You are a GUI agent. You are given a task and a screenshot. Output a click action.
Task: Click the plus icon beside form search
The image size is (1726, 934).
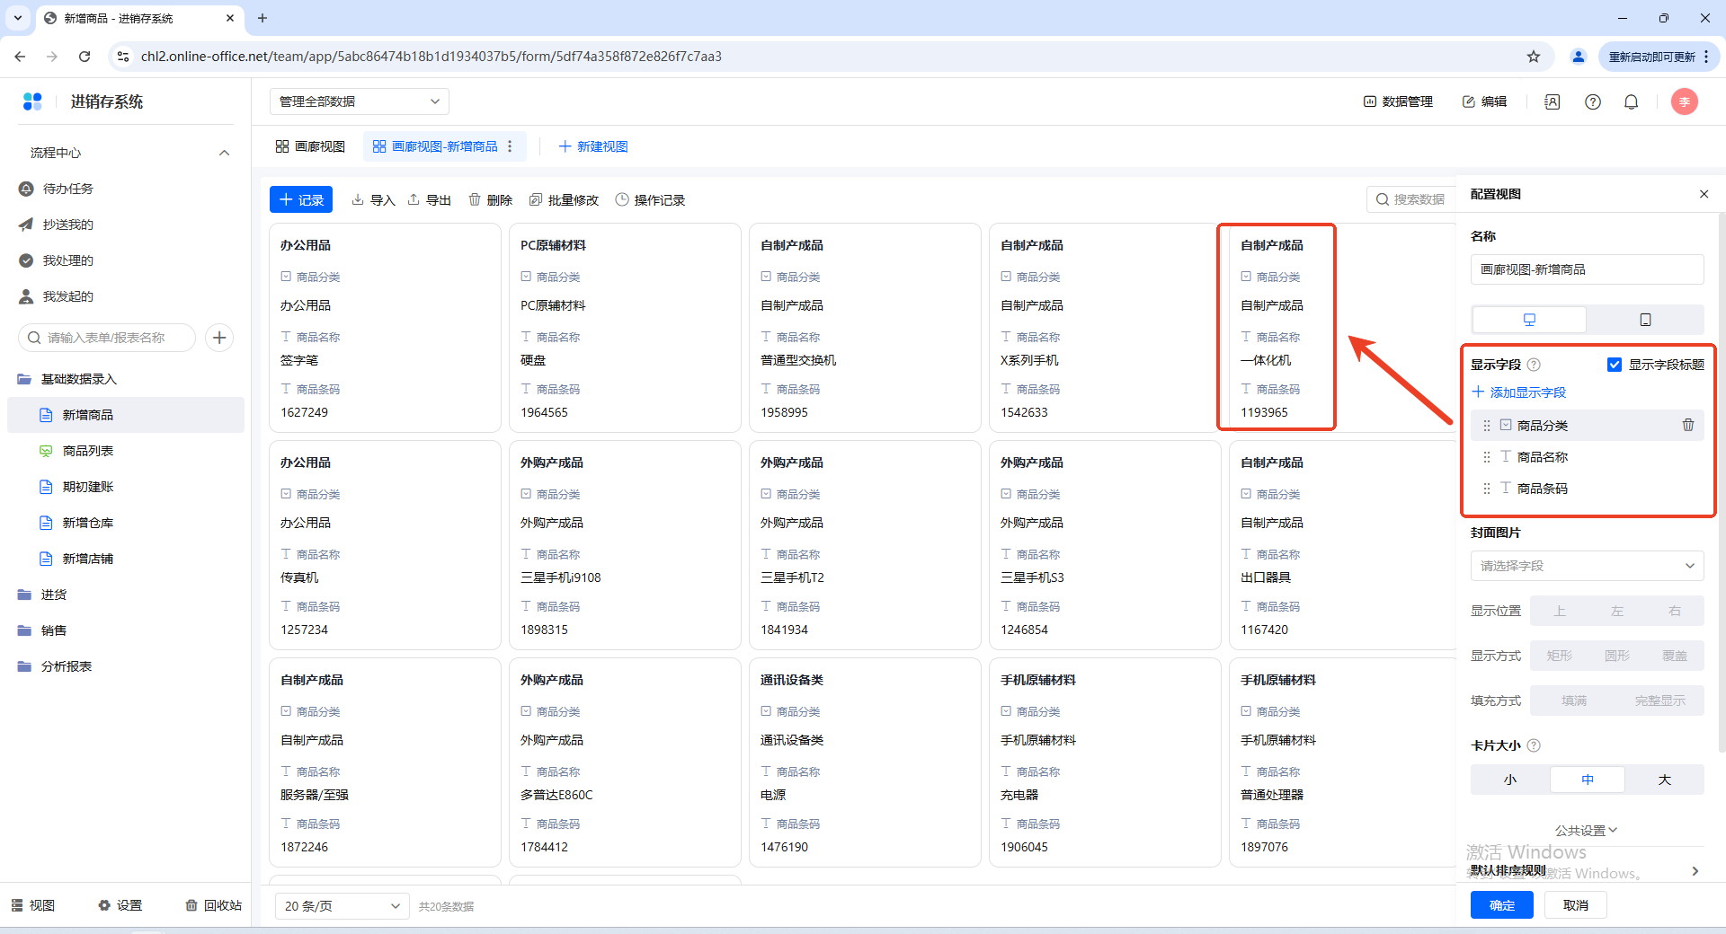click(219, 338)
